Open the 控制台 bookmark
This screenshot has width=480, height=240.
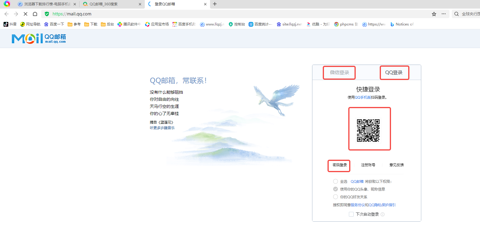click(x=237, y=24)
